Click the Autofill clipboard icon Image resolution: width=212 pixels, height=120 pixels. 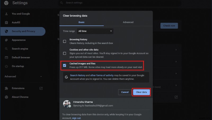(6, 23)
